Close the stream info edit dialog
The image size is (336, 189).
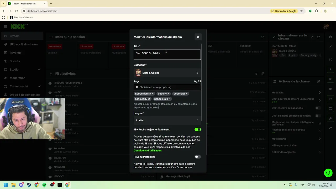point(198,37)
